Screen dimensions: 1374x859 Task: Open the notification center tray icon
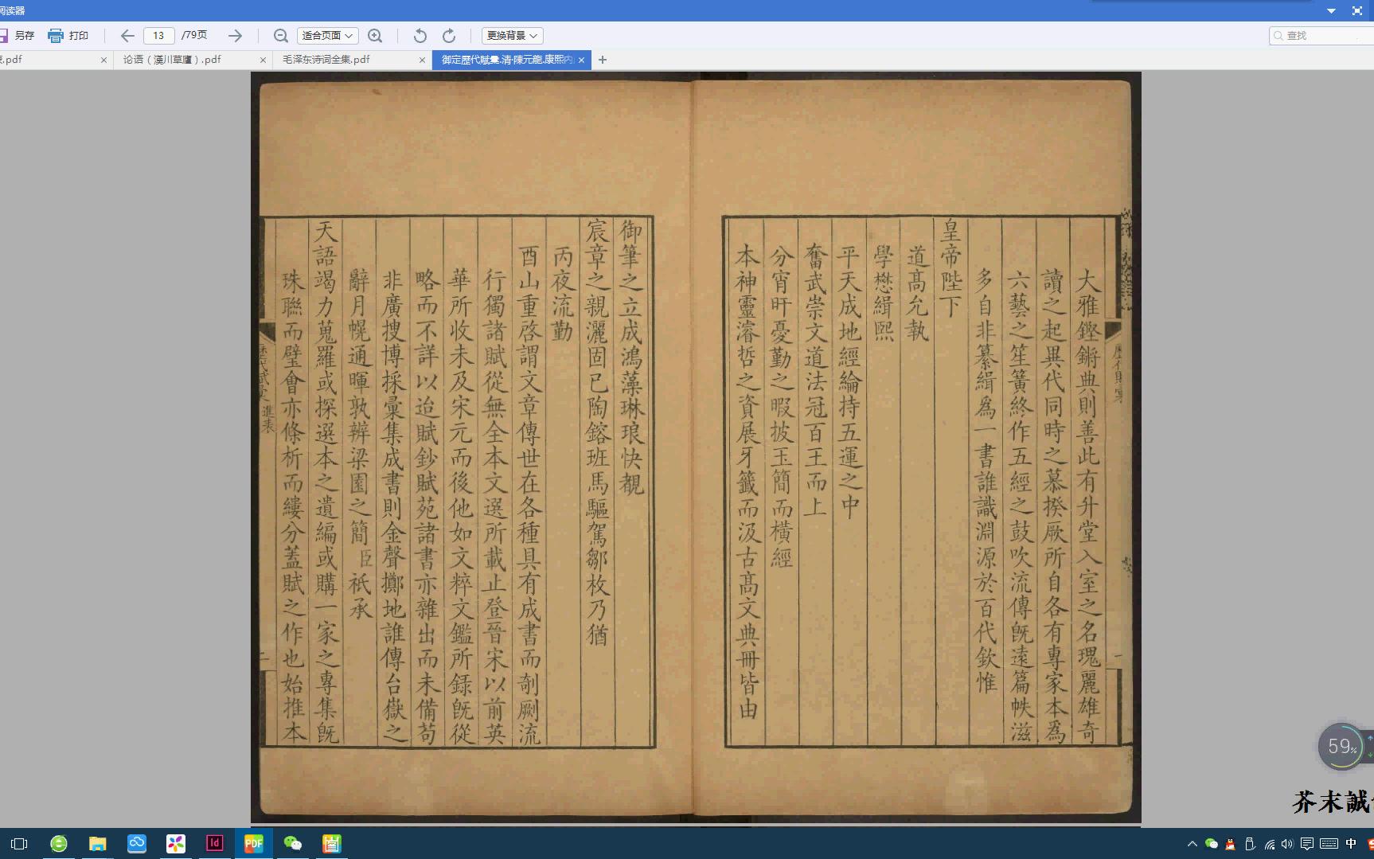[1307, 844]
